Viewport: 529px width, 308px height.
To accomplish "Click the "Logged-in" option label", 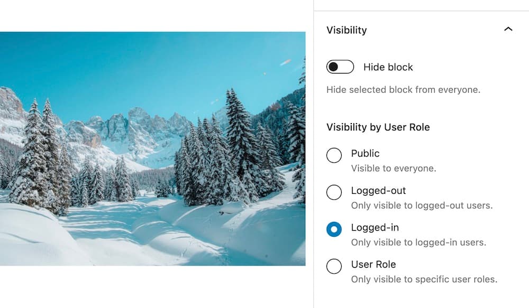I will 375,228.
